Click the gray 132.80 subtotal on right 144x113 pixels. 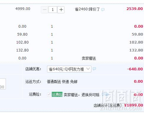(136, 50)
